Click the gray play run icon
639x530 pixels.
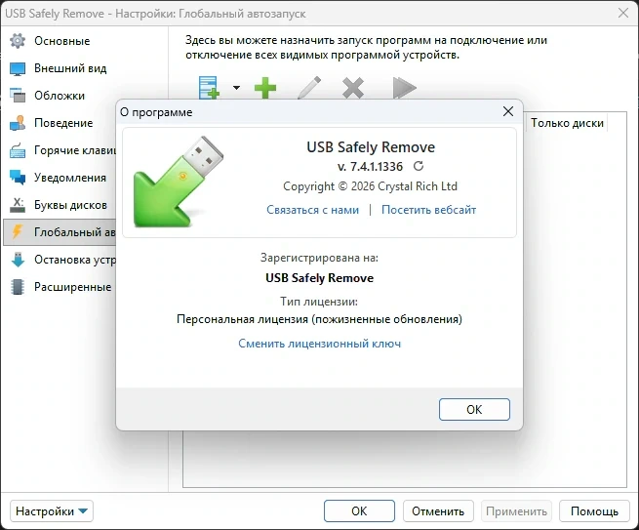point(404,88)
